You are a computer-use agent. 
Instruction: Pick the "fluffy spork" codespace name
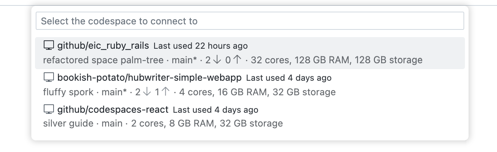click(x=68, y=92)
